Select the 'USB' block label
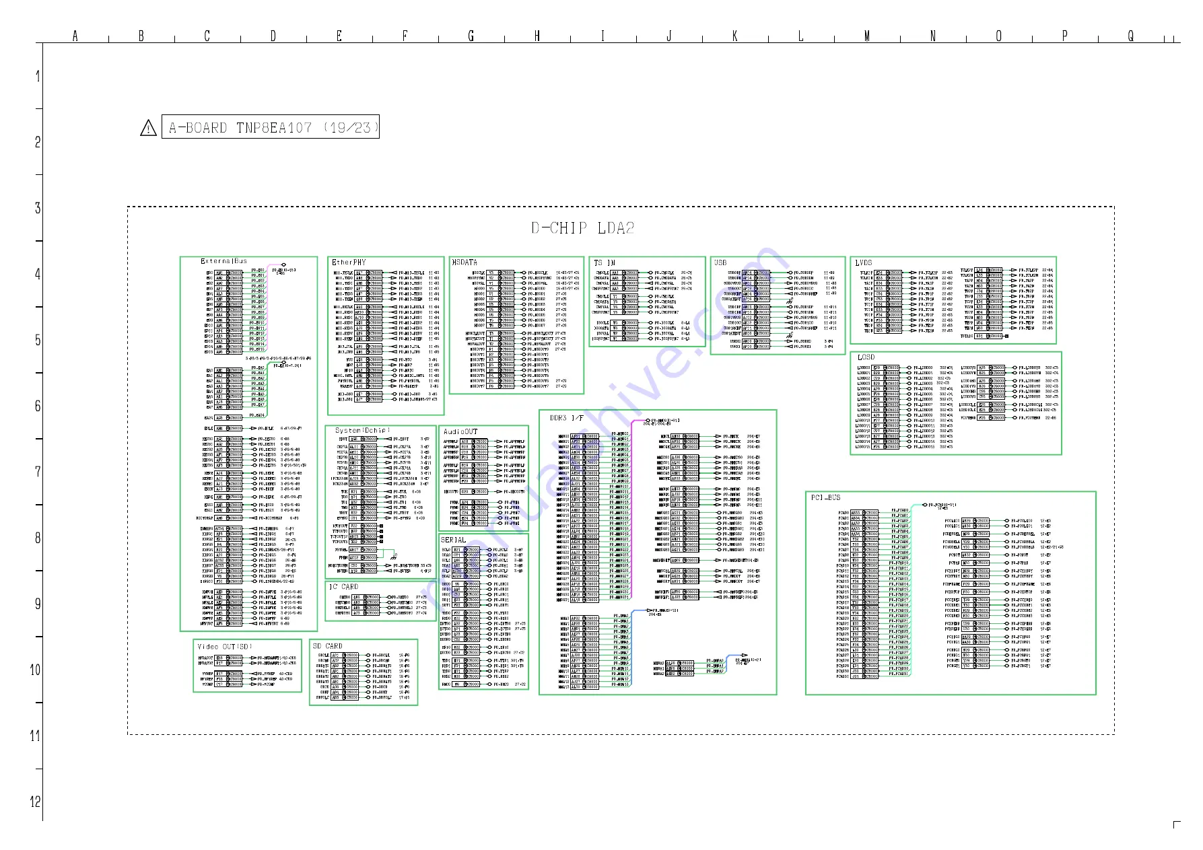 pos(720,262)
